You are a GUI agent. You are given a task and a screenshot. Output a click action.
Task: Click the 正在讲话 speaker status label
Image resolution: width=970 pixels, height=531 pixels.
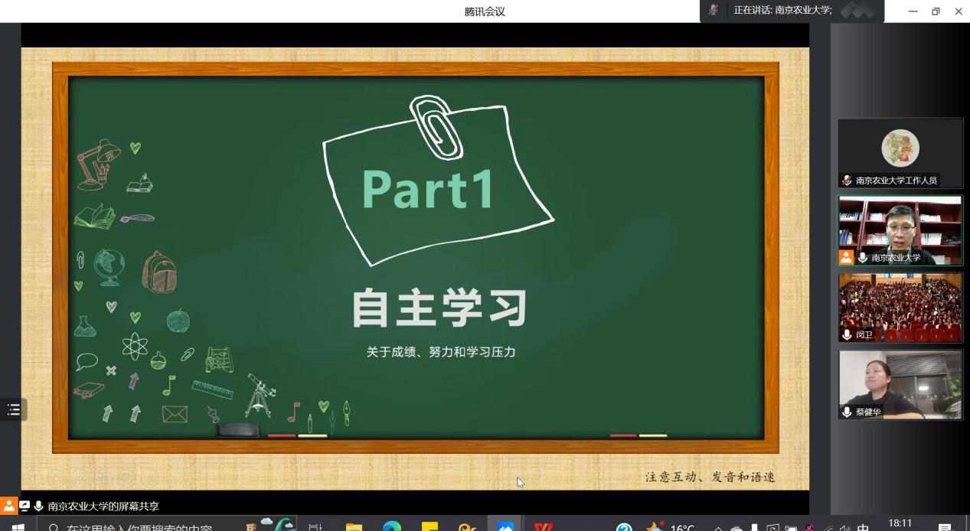point(782,11)
